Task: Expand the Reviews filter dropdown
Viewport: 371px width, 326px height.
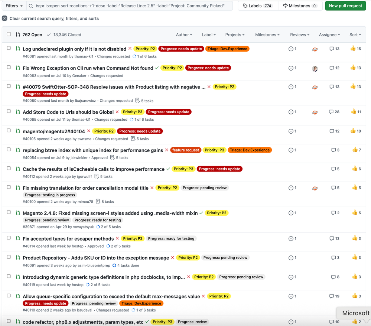Action: point(300,35)
